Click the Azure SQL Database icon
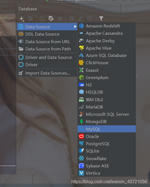150x187 pixels. 81,55
